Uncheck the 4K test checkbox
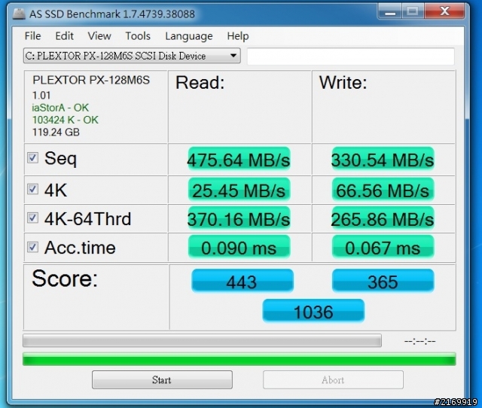Image resolution: width=482 pixels, height=408 pixels. coord(32,189)
